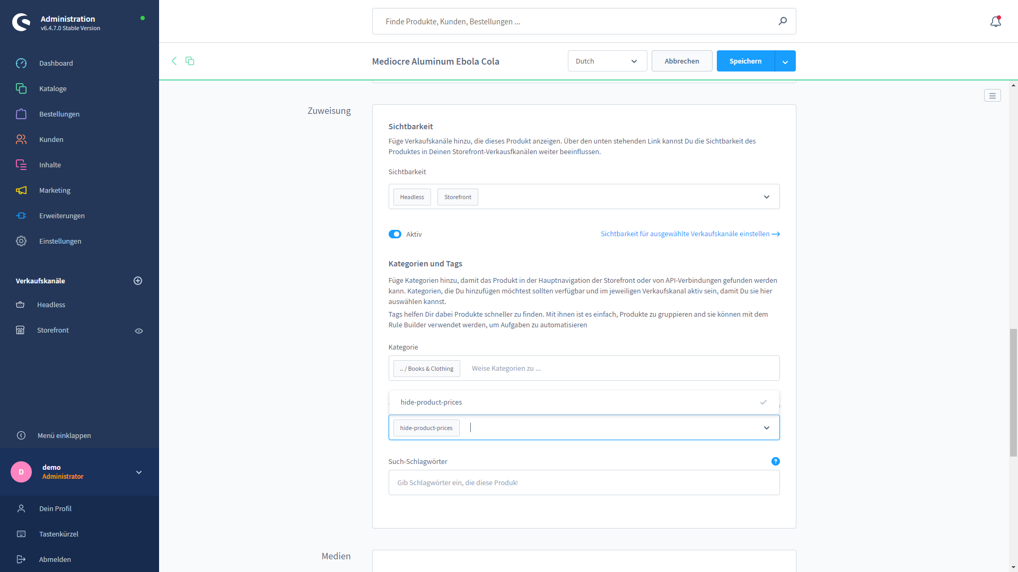The image size is (1018, 572).
Task: Click the Einstellungen navigation icon
Action: pyautogui.click(x=20, y=241)
